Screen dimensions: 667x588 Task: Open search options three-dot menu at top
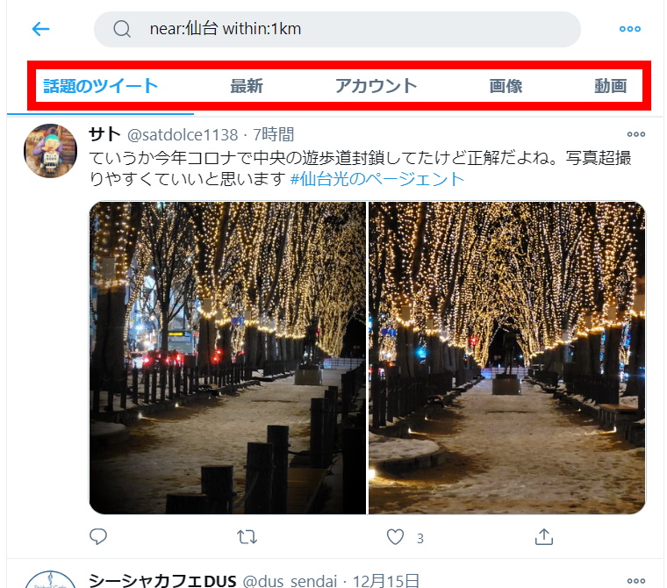(630, 29)
